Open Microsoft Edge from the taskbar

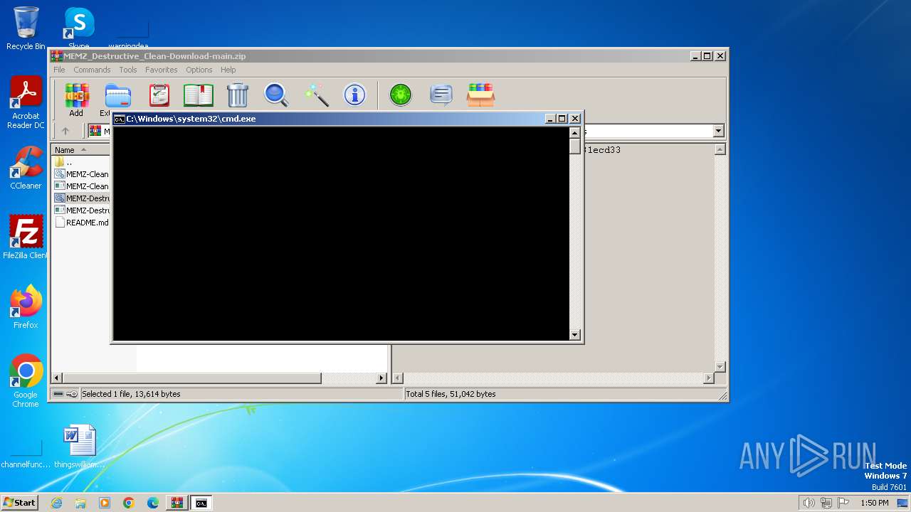tap(153, 503)
